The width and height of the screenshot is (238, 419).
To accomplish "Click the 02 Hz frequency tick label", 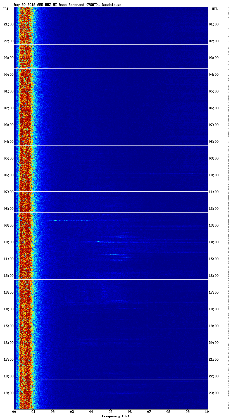I will coord(53,412).
